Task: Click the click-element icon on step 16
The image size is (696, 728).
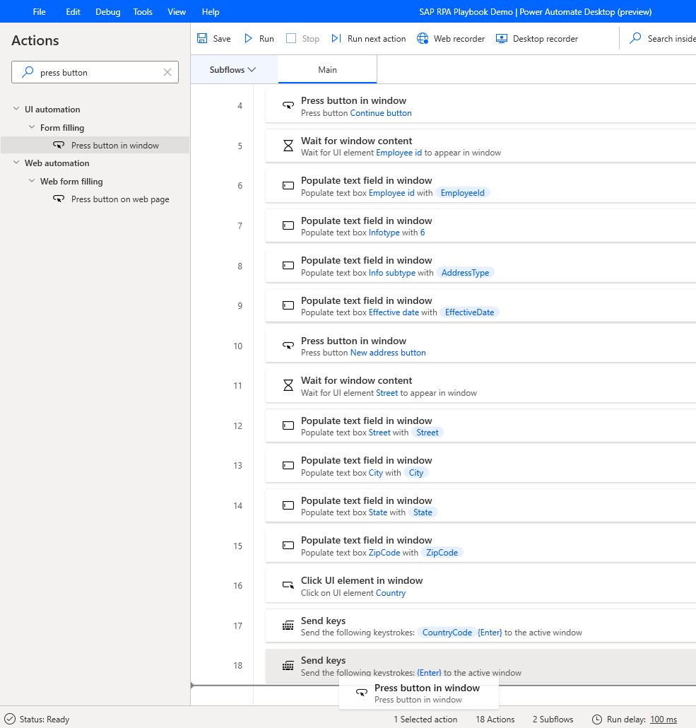Action: (288, 586)
